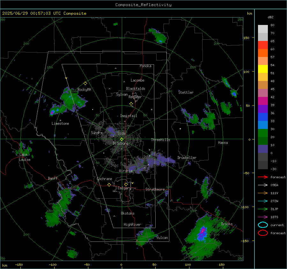This screenshot has width=287, height=269.
Task: Click the magenta 18TS arrow icon
Action: [263, 217]
